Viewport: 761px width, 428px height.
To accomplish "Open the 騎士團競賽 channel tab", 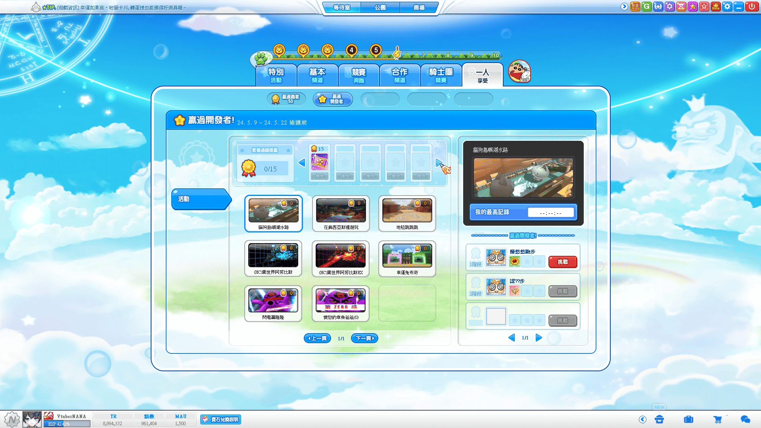I will point(441,75).
